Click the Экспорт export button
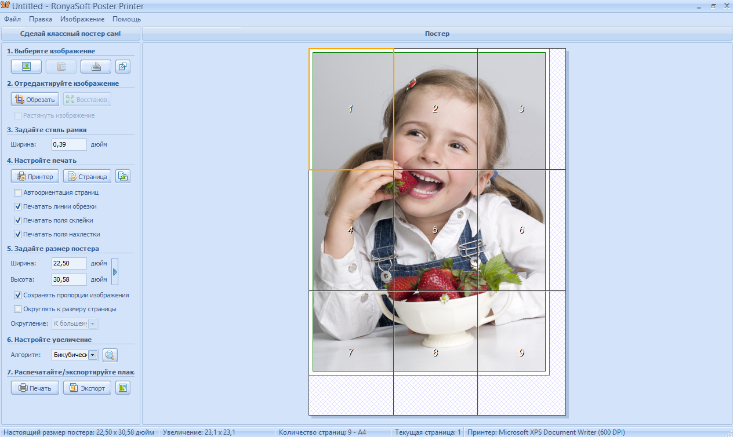Screen dimensions: 733x437 87,388
